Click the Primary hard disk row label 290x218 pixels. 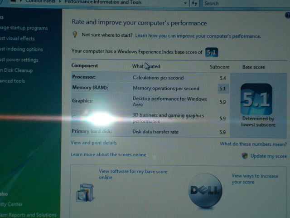[x=92, y=131]
